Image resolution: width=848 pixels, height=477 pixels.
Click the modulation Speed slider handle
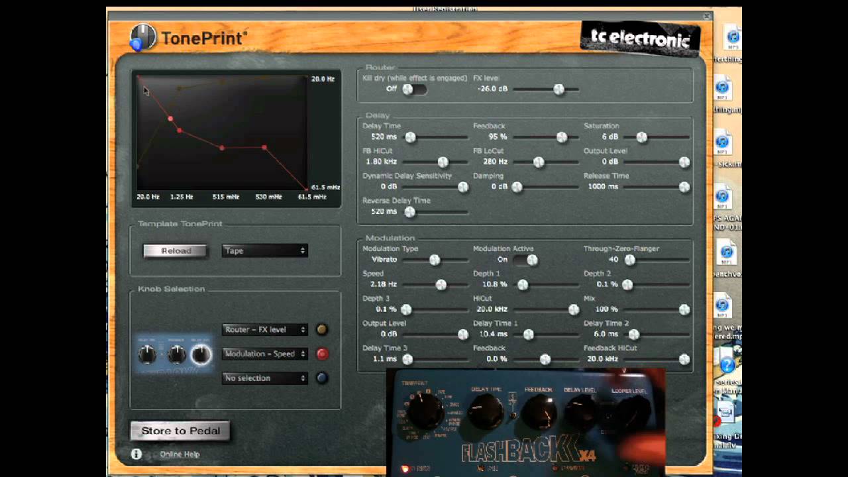tap(441, 284)
